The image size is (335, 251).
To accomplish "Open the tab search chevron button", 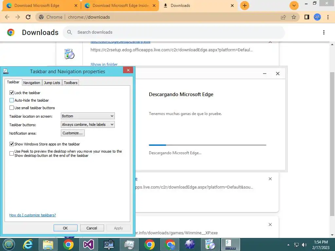I will [294, 6].
